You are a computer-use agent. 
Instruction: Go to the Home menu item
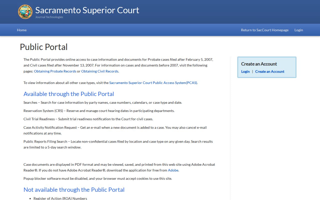[x=22, y=30]
